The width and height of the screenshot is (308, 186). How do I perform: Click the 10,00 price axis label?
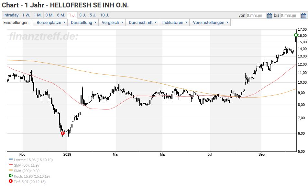click(302, 82)
